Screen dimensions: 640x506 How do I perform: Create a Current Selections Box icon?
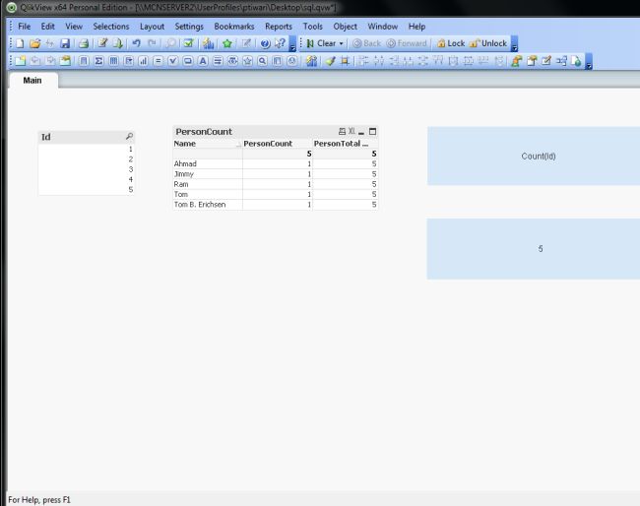point(173,61)
